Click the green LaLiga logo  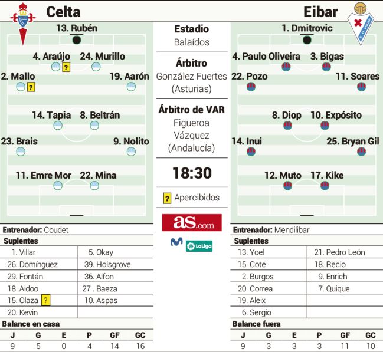(199, 246)
